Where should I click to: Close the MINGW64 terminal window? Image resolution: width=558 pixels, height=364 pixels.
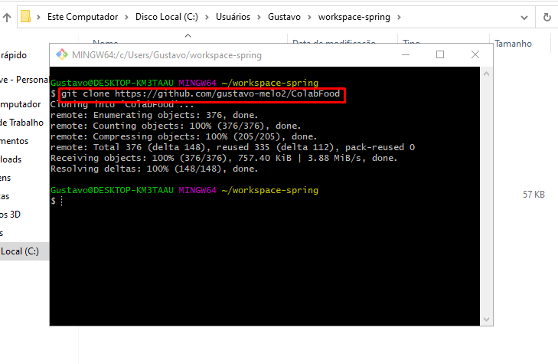[x=475, y=54]
